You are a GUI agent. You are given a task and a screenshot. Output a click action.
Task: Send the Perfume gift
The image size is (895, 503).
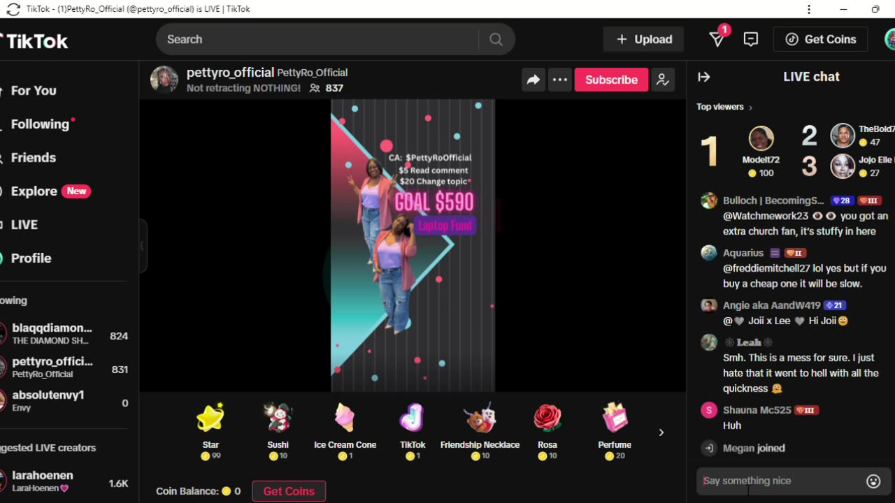(x=615, y=431)
